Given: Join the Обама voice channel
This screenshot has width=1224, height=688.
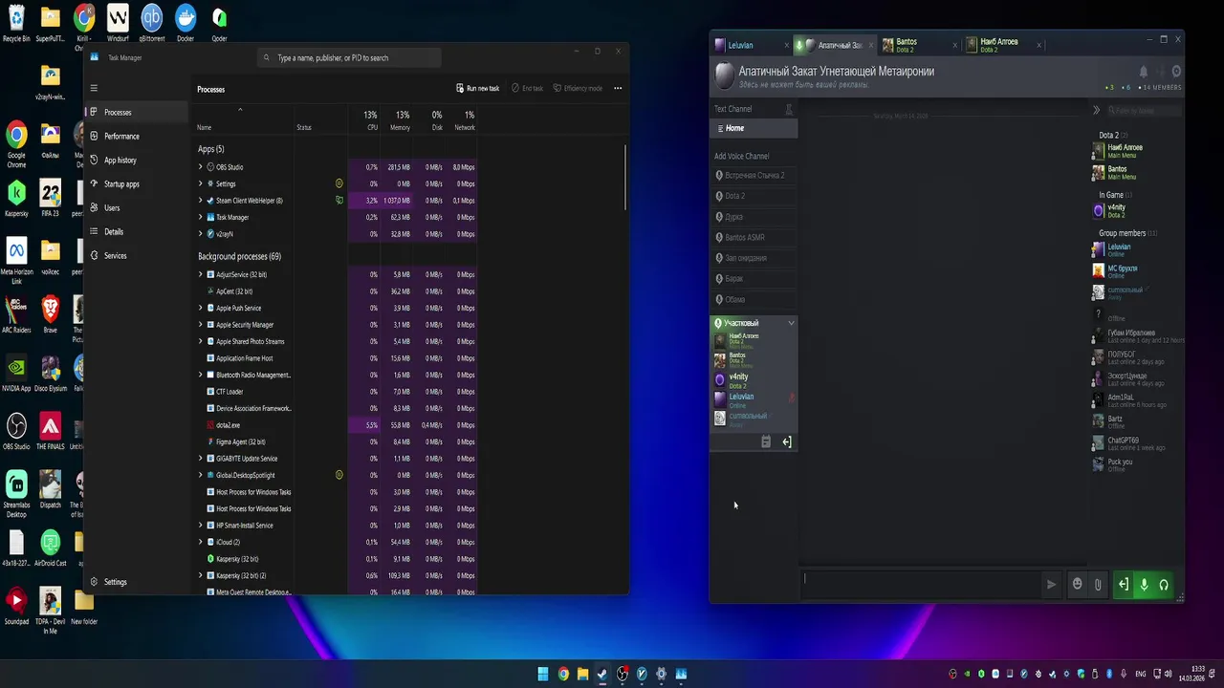Looking at the screenshot, I should pyautogui.click(x=754, y=299).
